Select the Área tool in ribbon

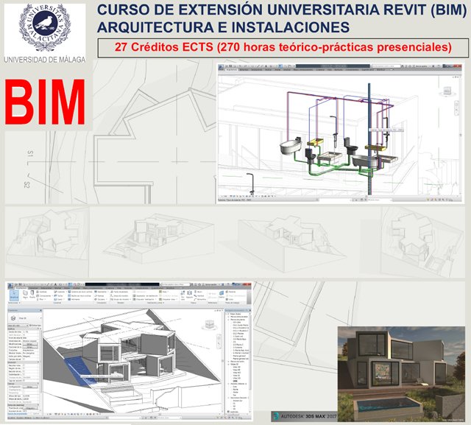[x=163, y=292]
